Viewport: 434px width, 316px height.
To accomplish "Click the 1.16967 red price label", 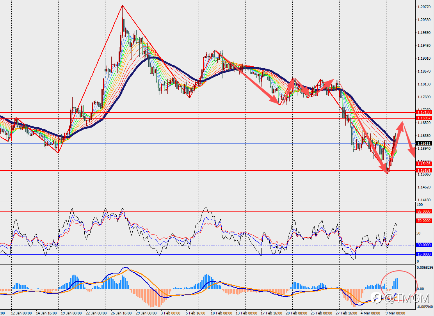I will click(x=424, y=118).
